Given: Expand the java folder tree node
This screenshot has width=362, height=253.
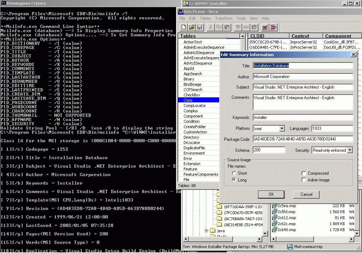Looking at the screenshot, I should click(x=206, y=230).
